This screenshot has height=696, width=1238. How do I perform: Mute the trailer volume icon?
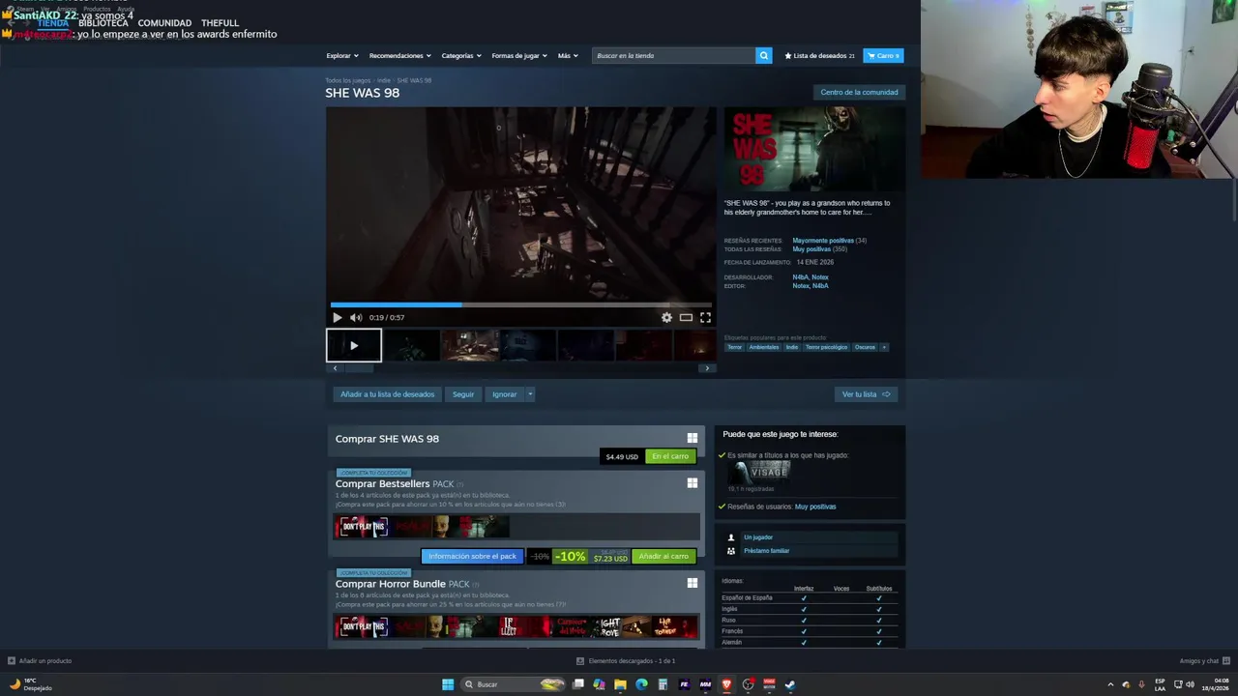click(356, 317)
